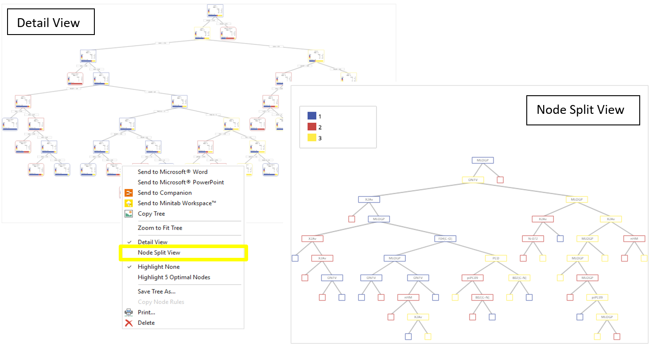
Task: Select the root MLOGP node
Action: point(482,160)
